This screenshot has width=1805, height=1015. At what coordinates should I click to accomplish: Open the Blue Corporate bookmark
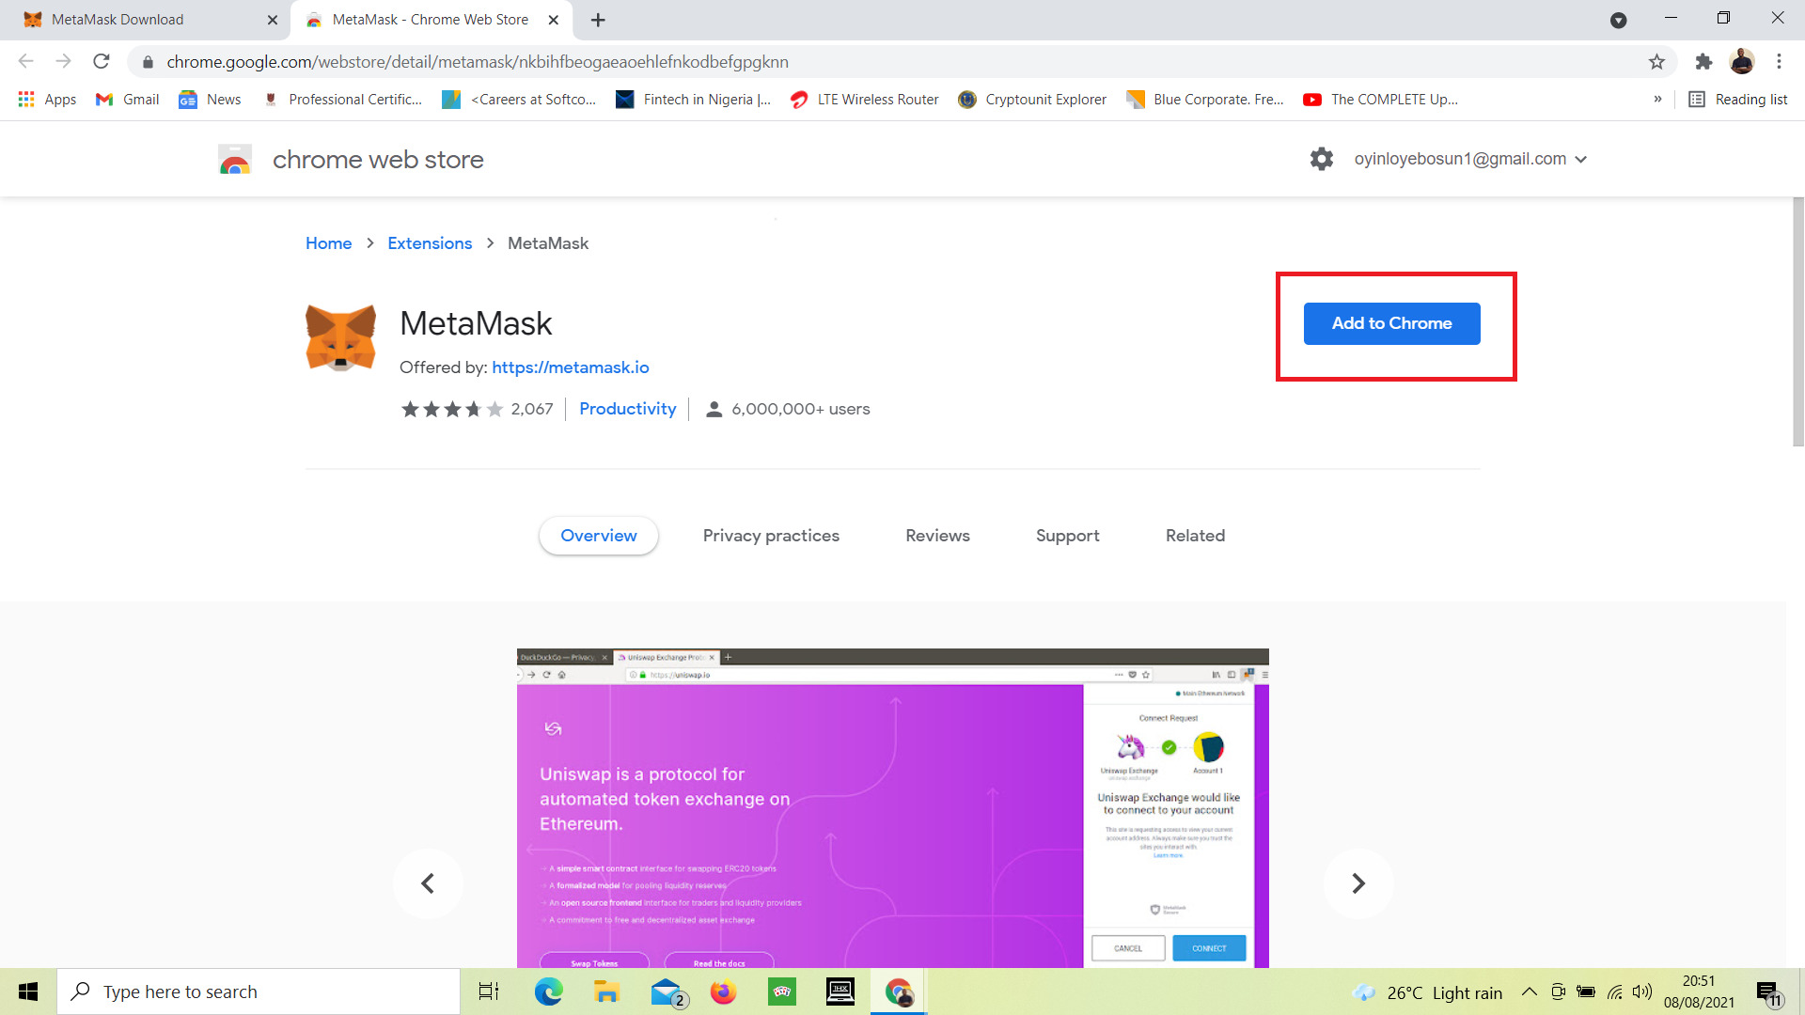click(1205, 100)
